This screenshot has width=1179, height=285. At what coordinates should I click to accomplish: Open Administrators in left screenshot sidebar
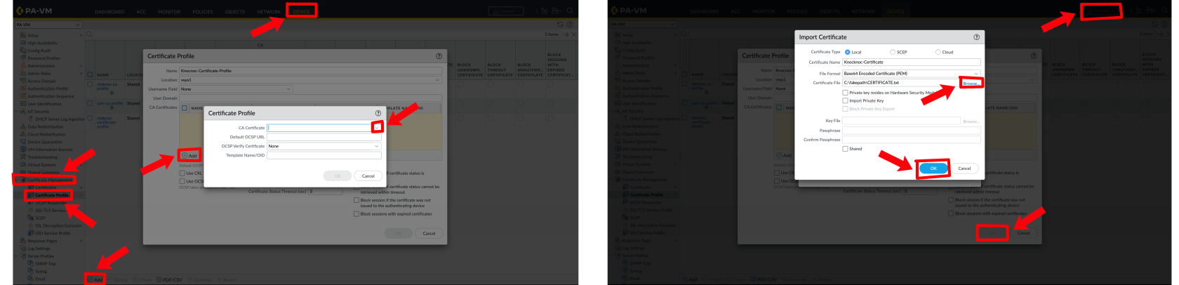(x=41, y=66)
